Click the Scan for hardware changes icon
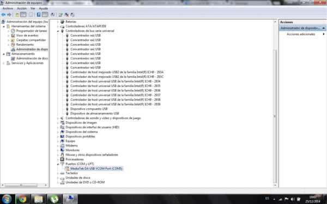327x204 pixels. (x=72, y=15)
